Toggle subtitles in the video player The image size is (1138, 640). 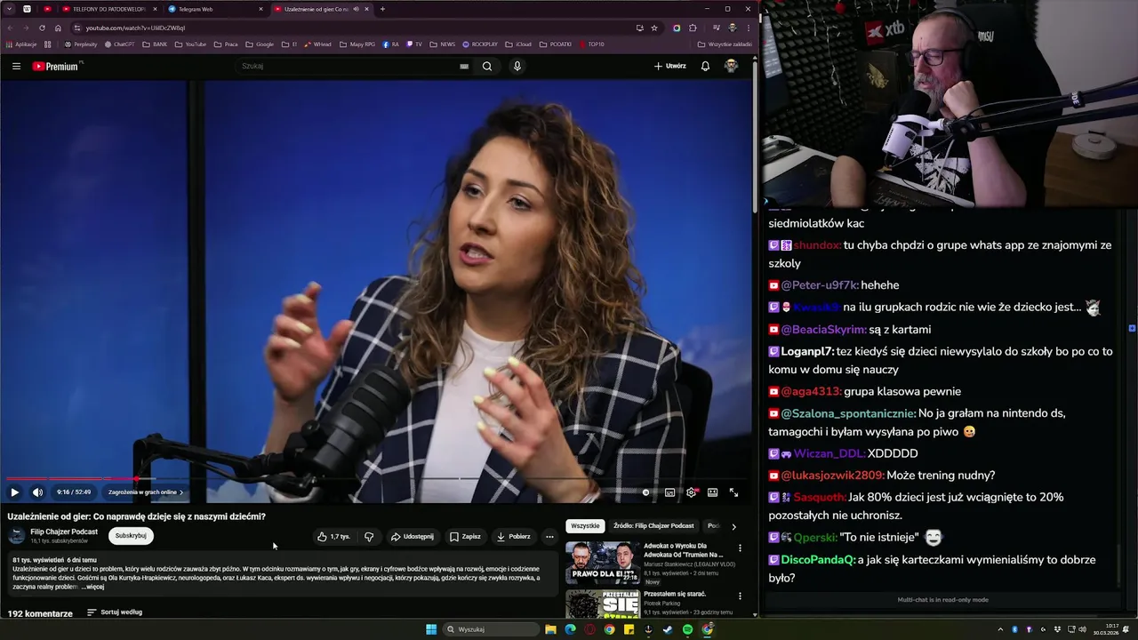point(669,492)
